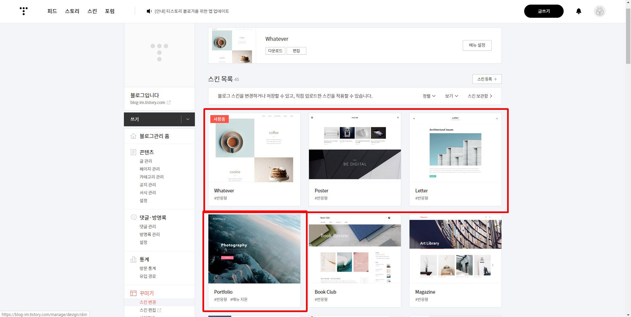Screen dimensions: 631x317
Task: Open the 피드 menu
Action: [x=52, y=11]
